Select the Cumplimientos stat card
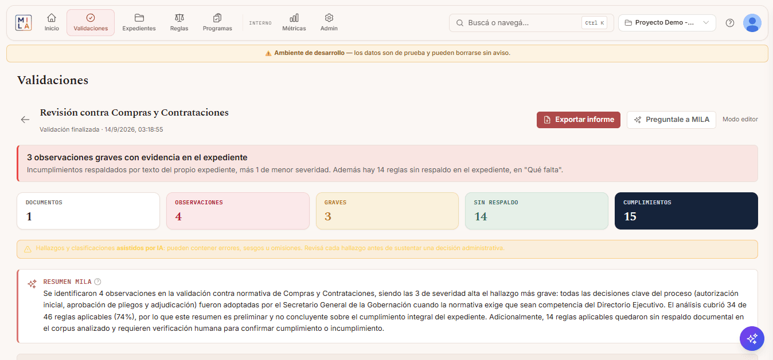The image size is (773, 360). click(x=686, y=211)
